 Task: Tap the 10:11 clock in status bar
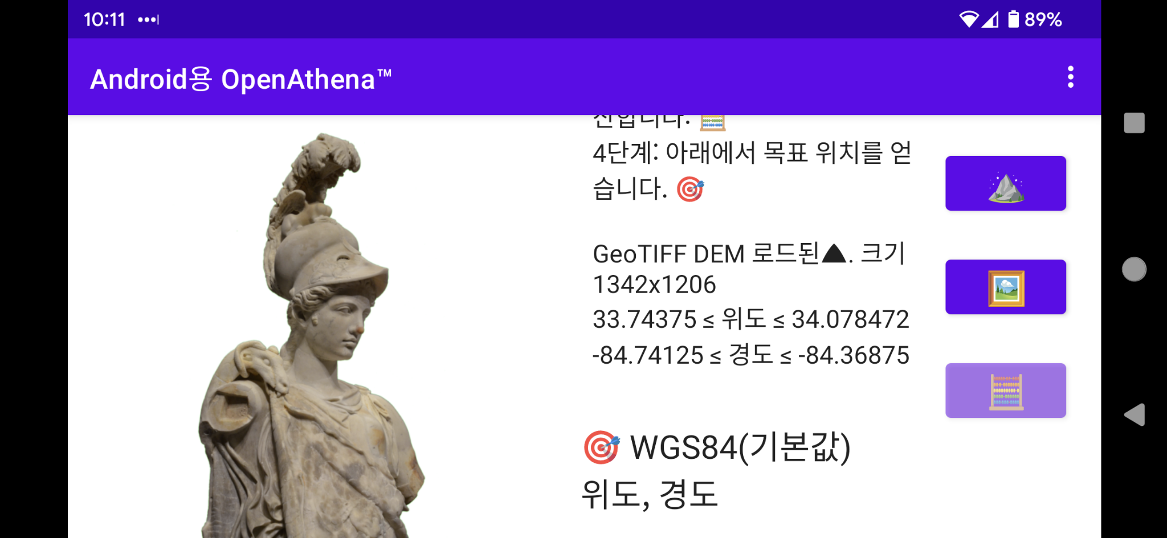[104, 19]
